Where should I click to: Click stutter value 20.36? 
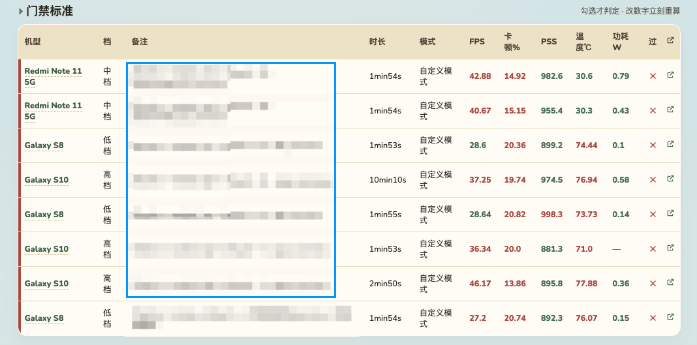pyautogui.click(x=515, y=145)
